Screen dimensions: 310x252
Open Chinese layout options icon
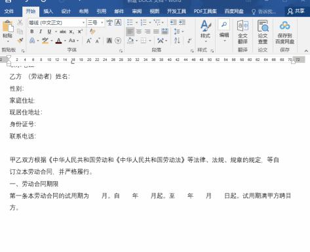click(x=161, y=41)
